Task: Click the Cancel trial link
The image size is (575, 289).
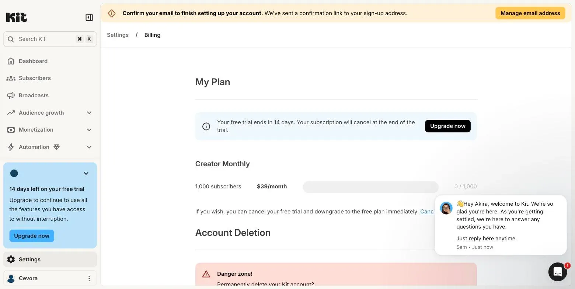Action: [x=428, y=212]
